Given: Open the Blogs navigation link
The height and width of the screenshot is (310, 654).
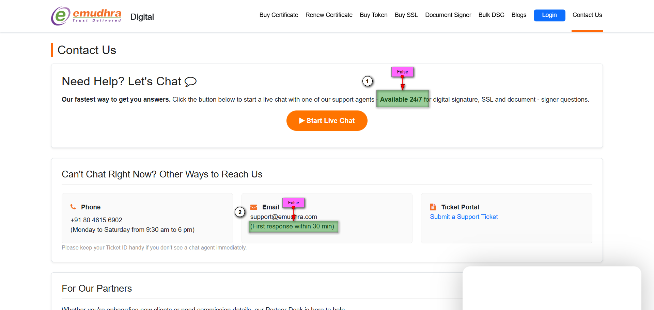Looking at the screenshot, I should 519,15.
